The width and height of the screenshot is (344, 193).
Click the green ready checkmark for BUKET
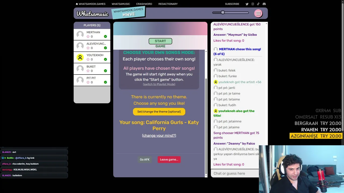click(x=105, y=71)
